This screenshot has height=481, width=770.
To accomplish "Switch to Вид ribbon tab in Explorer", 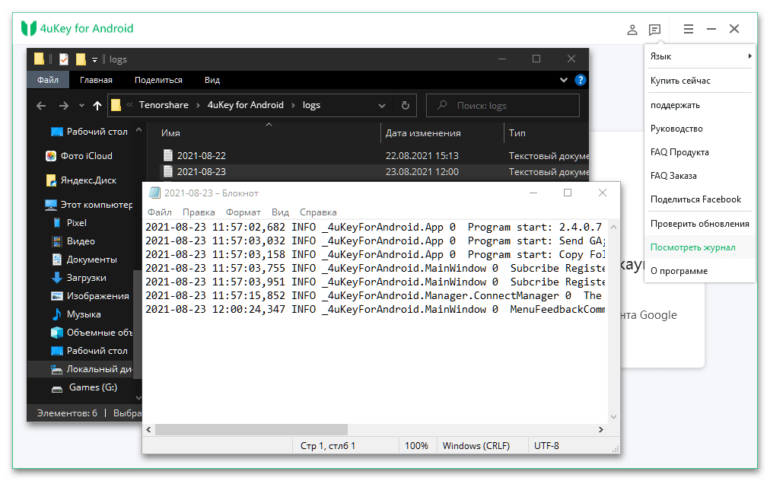I will pyautogui.click(x=212, y=80).
